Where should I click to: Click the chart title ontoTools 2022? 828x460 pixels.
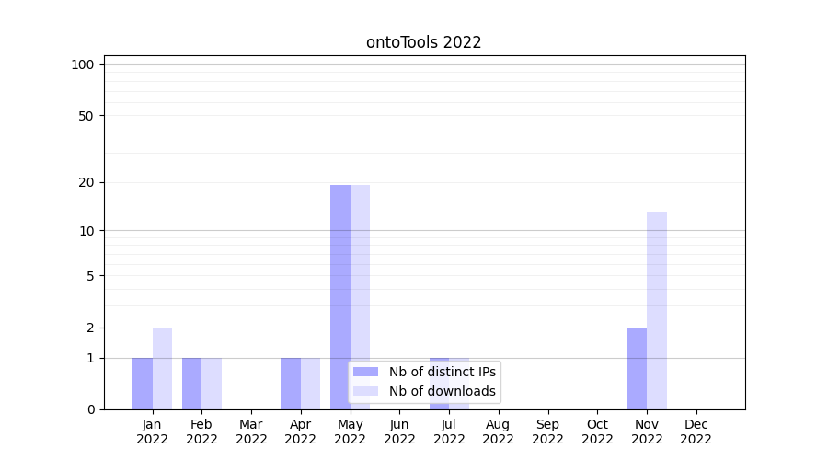[x=423, y=42]
